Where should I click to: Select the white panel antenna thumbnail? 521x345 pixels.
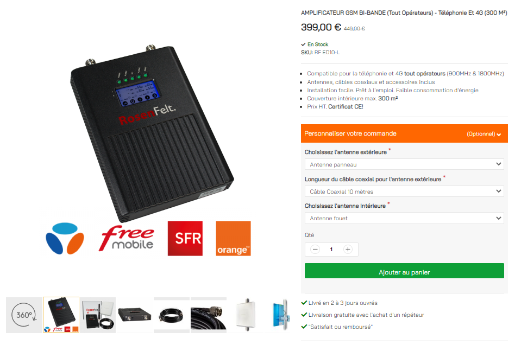click(245, 315)
